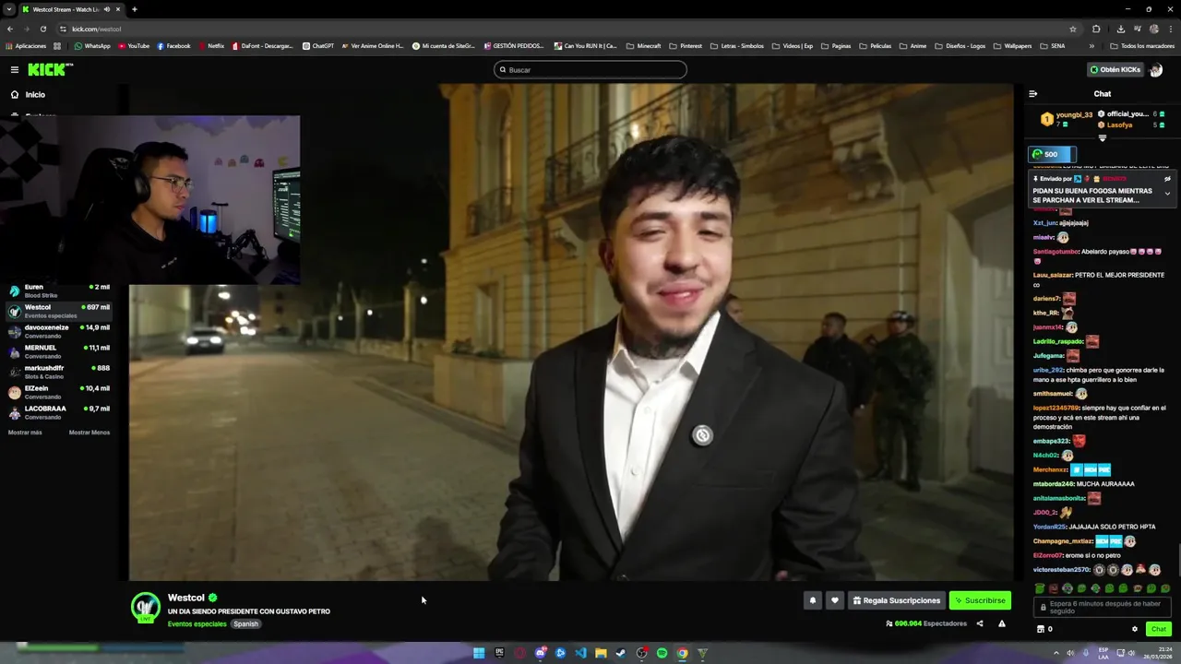This screenshot has height=664, width=1181.
Task: Reload the page
Action: (x=43, y=29)
